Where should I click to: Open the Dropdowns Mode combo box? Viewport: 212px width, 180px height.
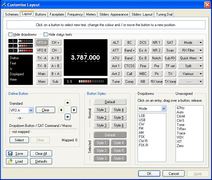[152, 109]
